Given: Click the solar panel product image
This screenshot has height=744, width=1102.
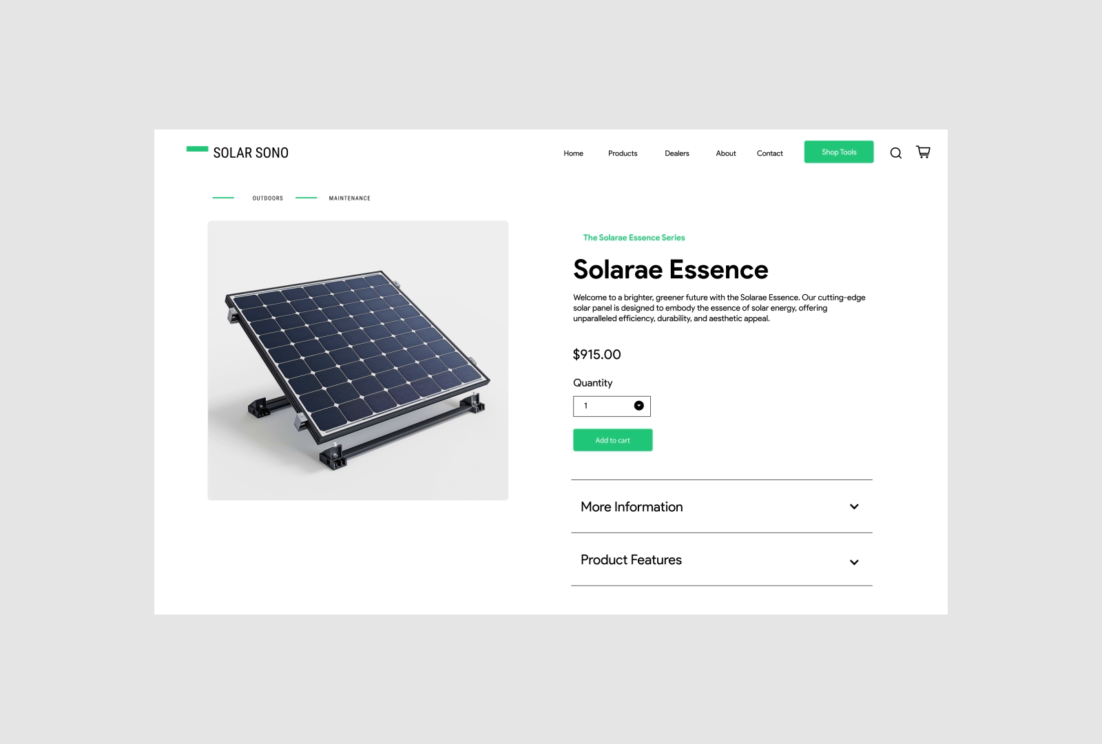Looking at the screenshot, I should coord(357,360).
